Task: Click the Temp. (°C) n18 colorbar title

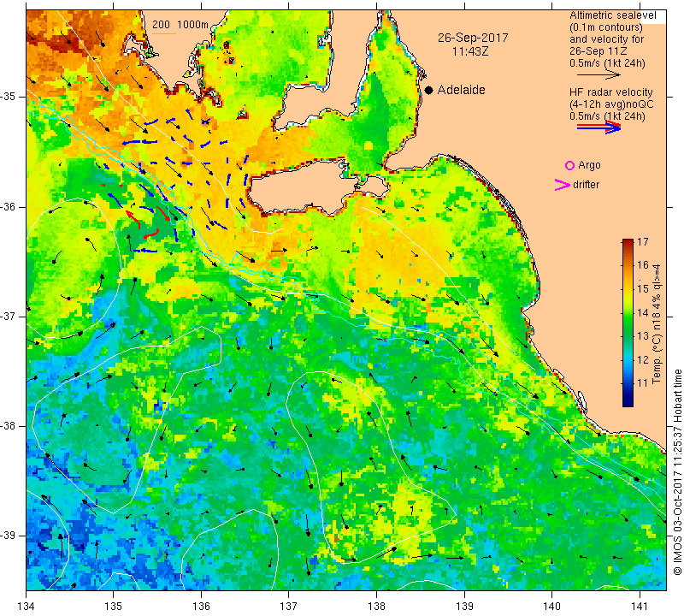Action: (x=657, y=323)
